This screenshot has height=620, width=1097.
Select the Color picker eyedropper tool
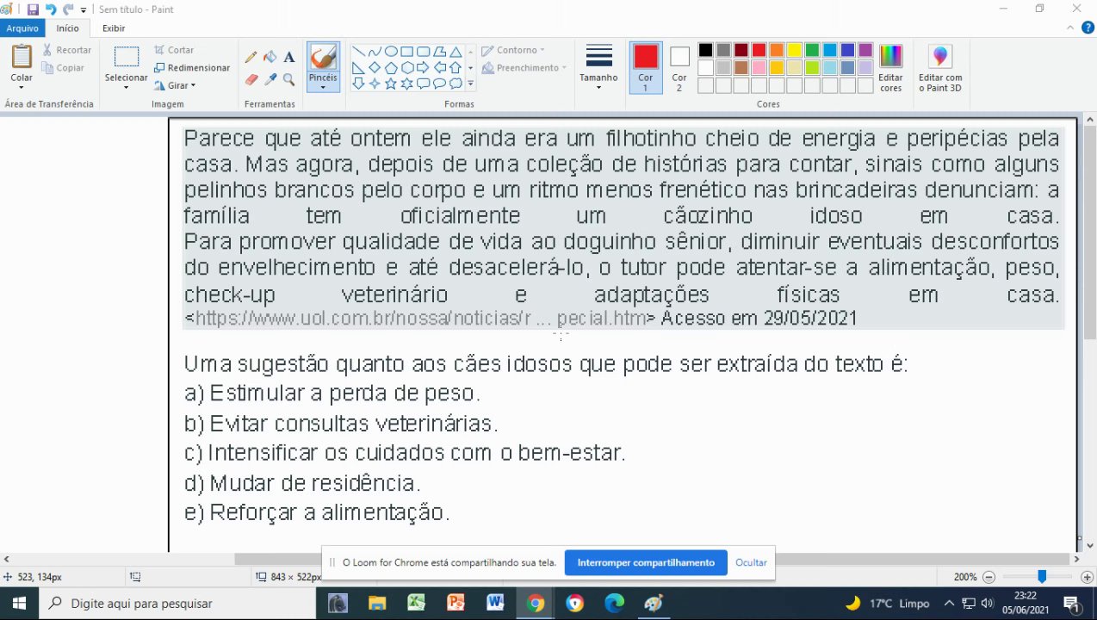270,79
